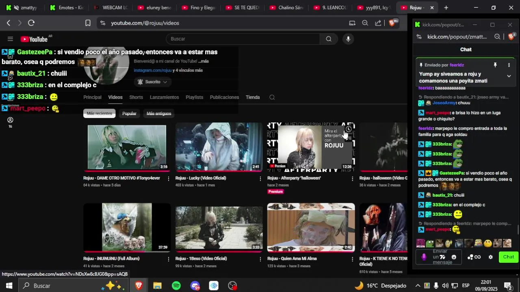Open options menu for Afterparty halloween video
The image size is (520, 292).
click(352, 178)
